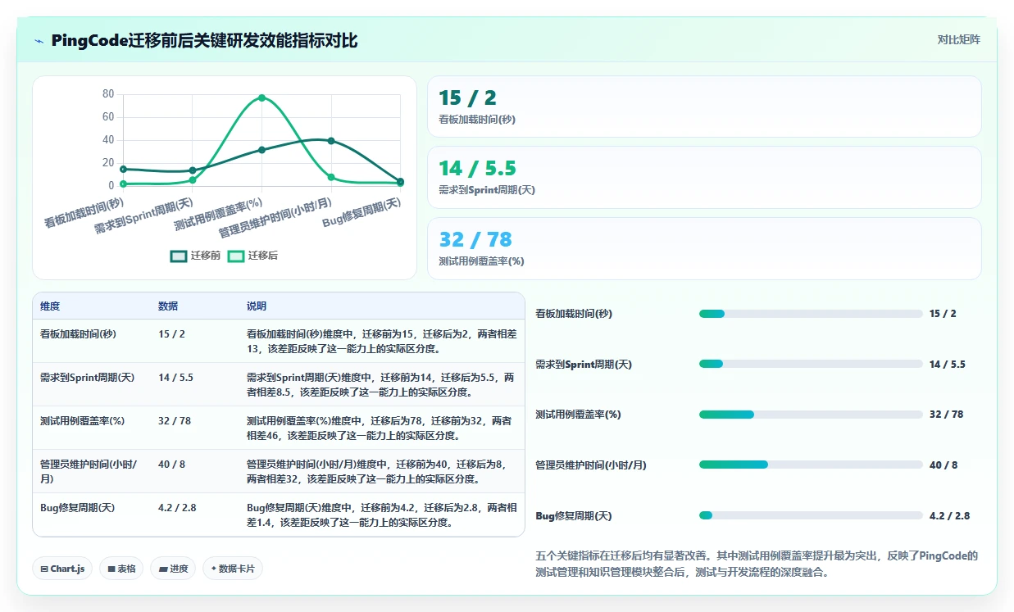Toggle the 迁移后 legend item
This screenshot has height=612, width=1014.
click(252, 256)
